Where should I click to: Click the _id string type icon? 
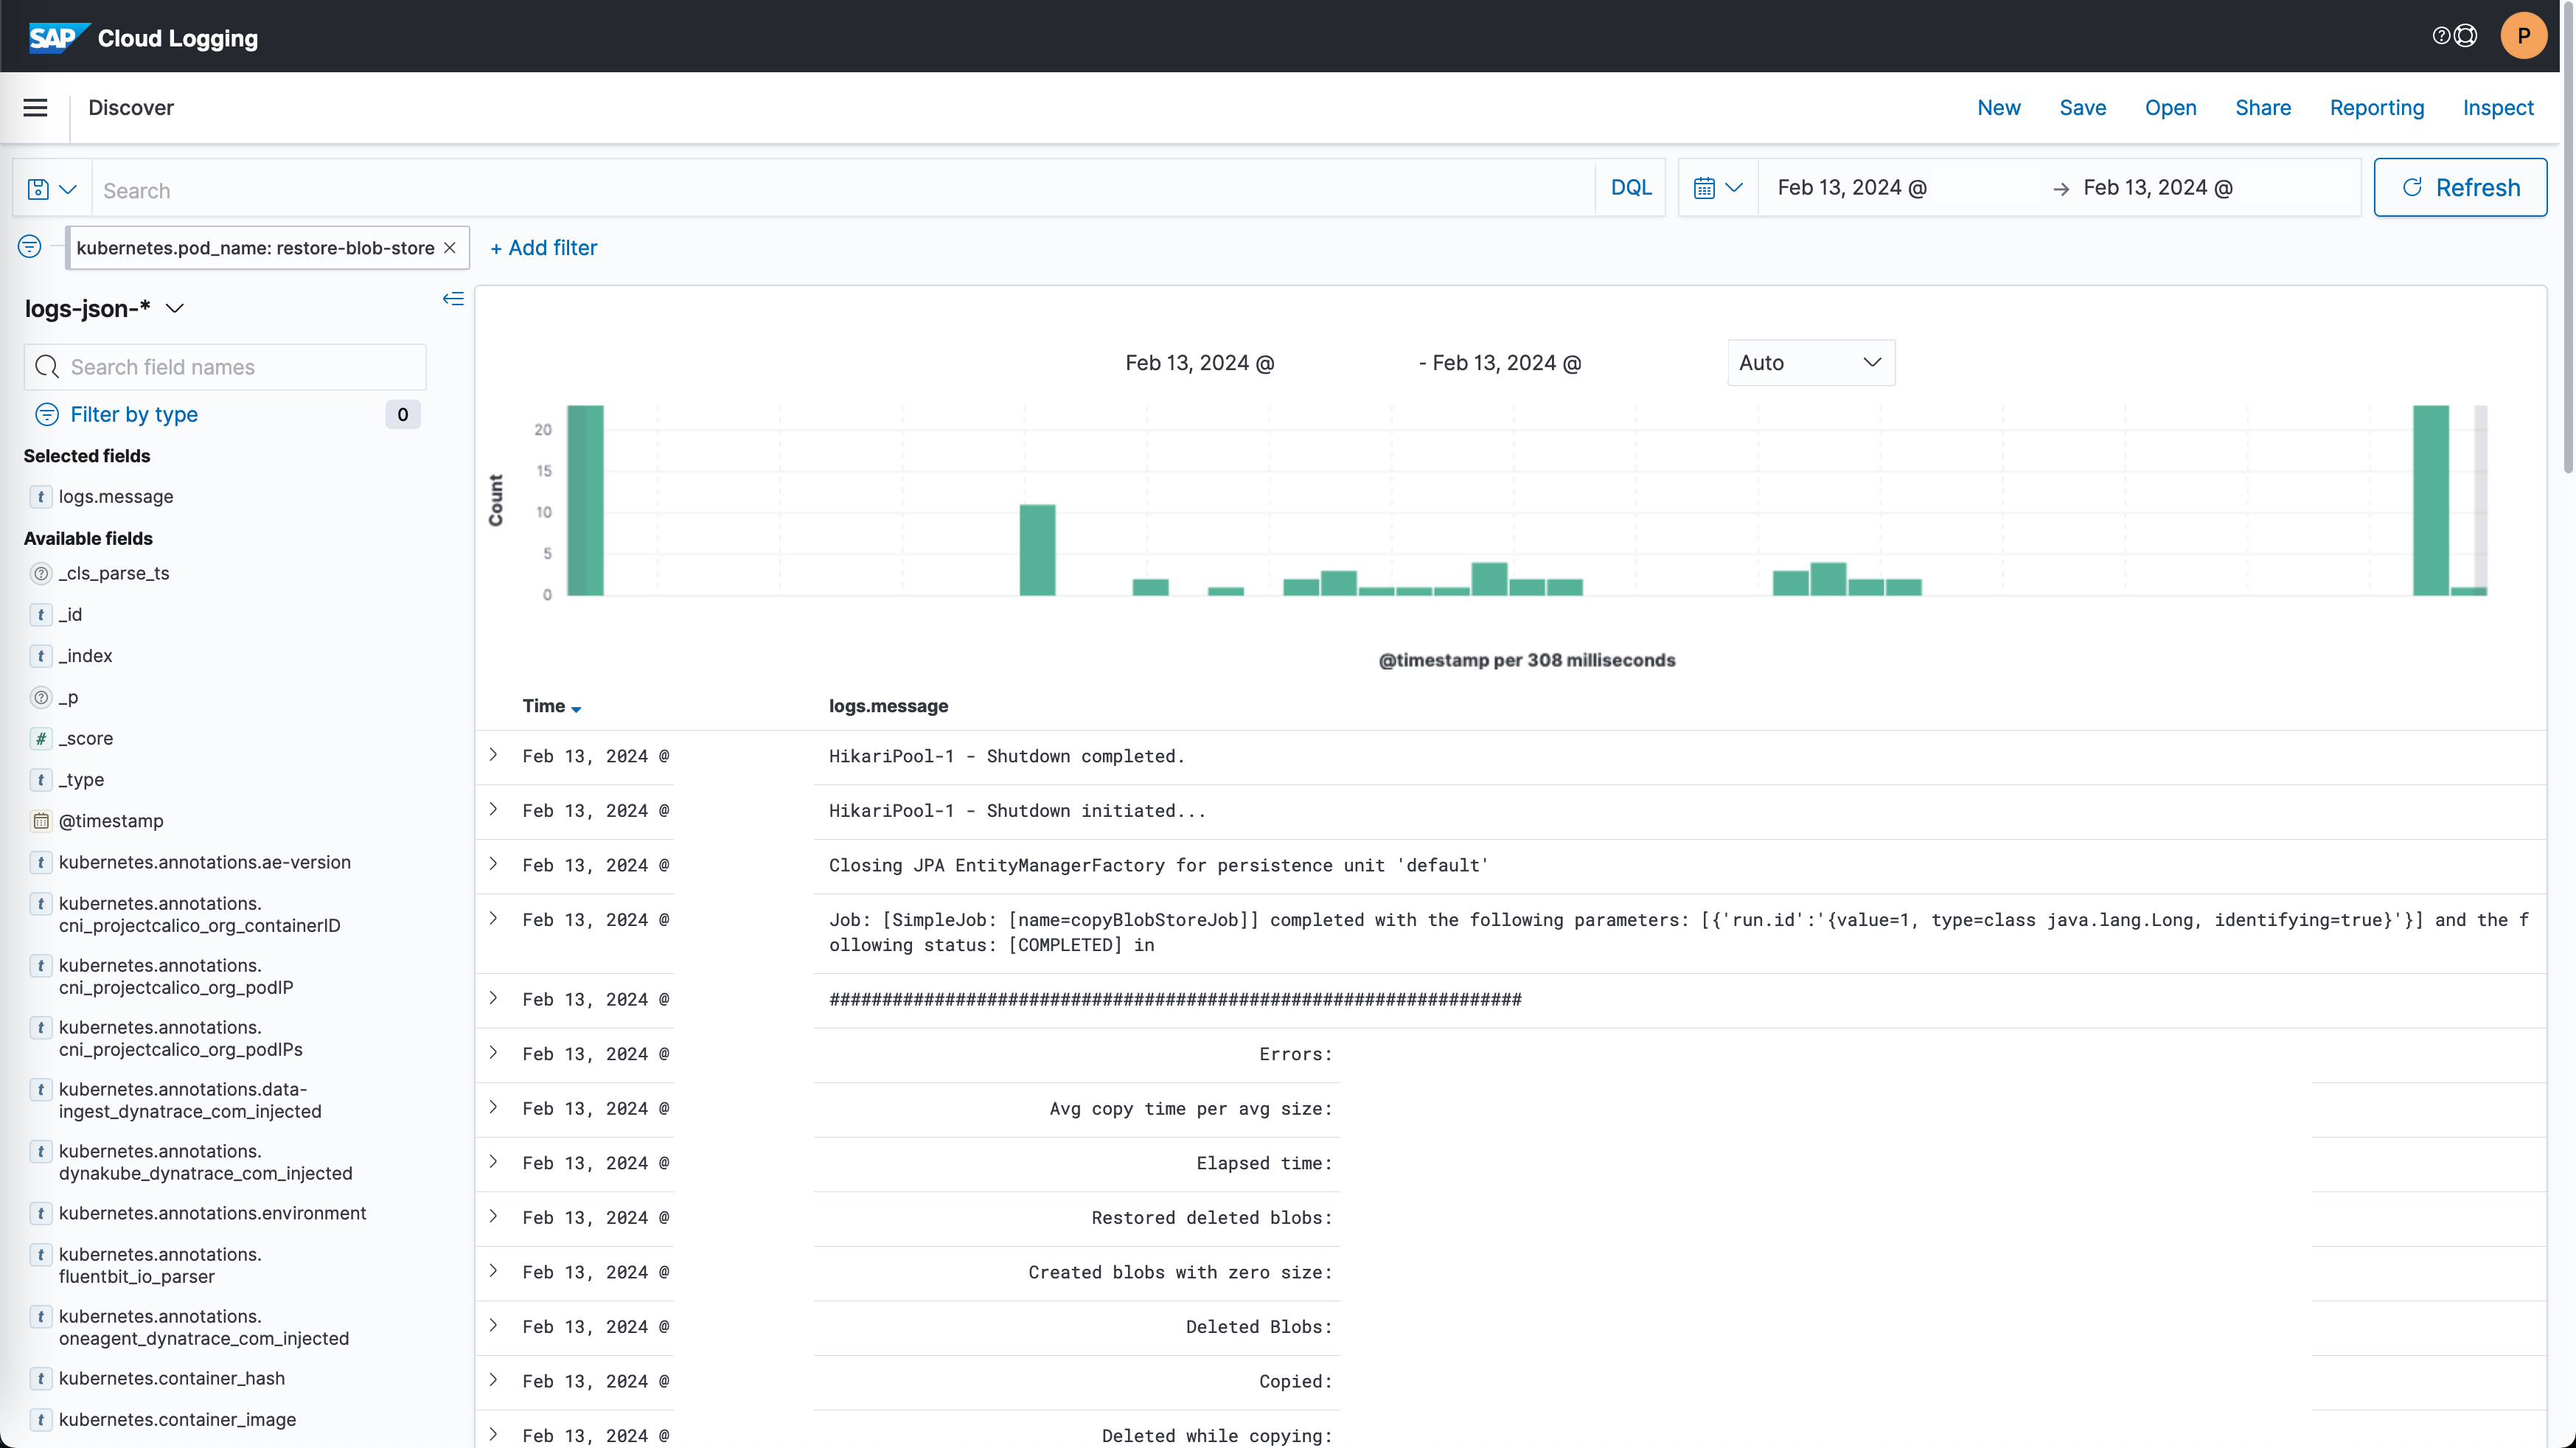pyautogui.click(x=41, y=614)
